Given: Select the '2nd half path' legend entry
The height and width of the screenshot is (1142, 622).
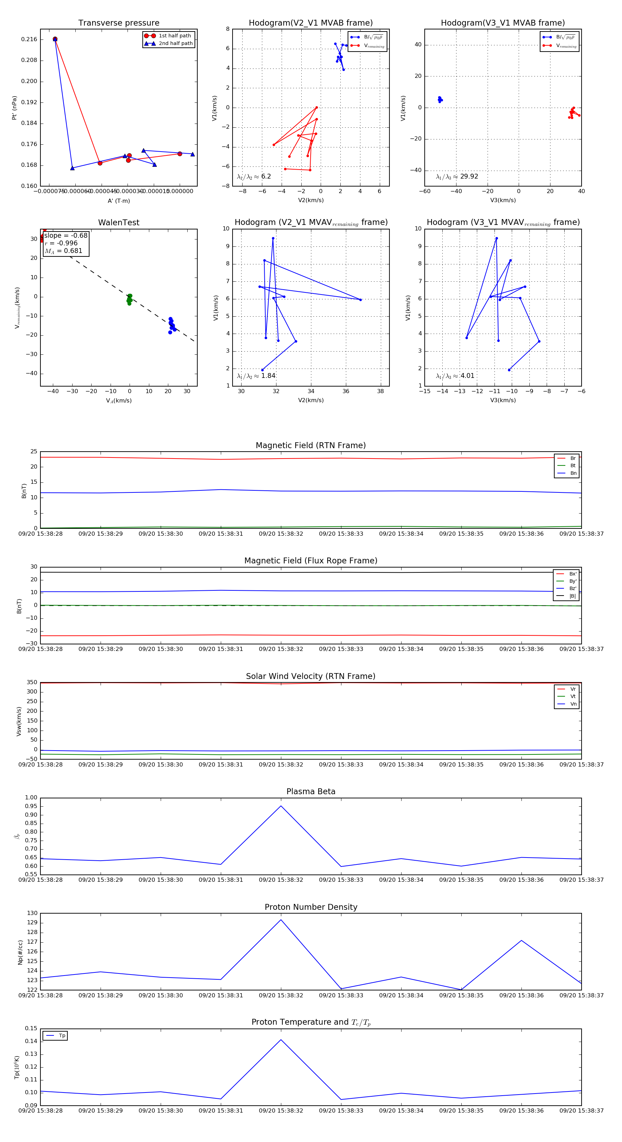Looking at the screenshot, I should tap(168, 44).
